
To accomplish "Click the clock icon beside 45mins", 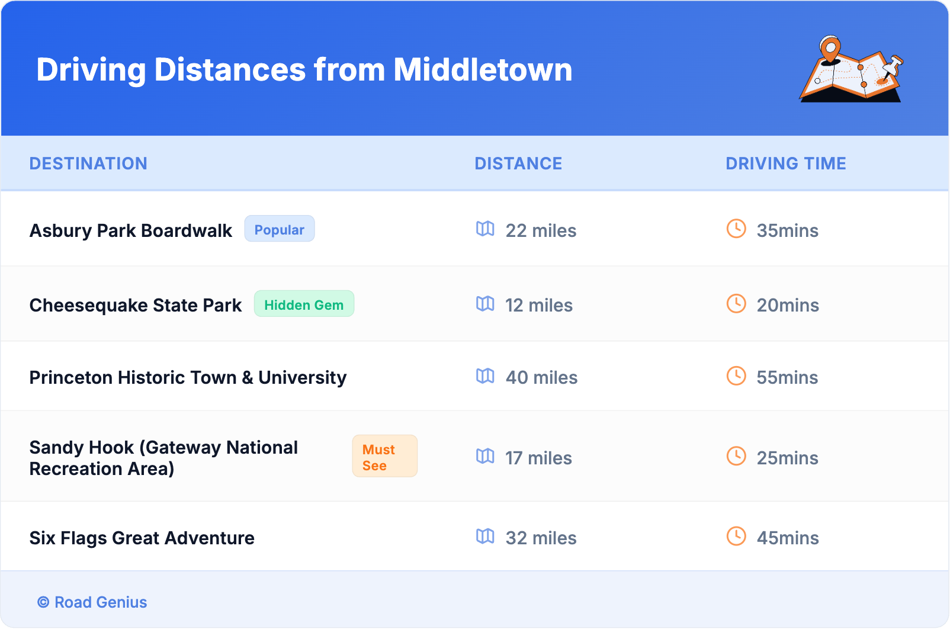I will (x=736, y=537).
